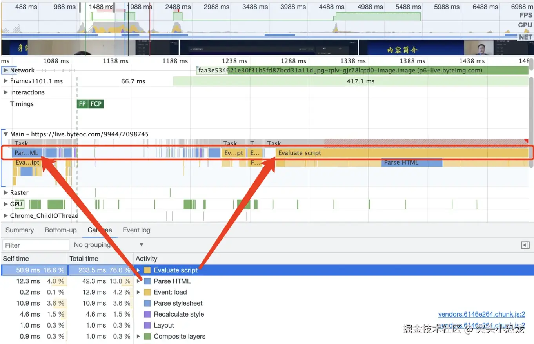Click the NET label in overview

click(x=525, y=37)
